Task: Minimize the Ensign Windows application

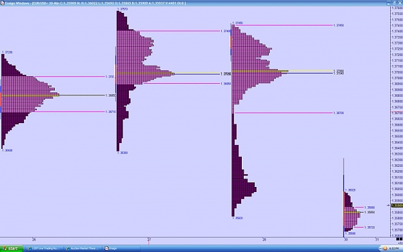Action: [x=388, y=3]
